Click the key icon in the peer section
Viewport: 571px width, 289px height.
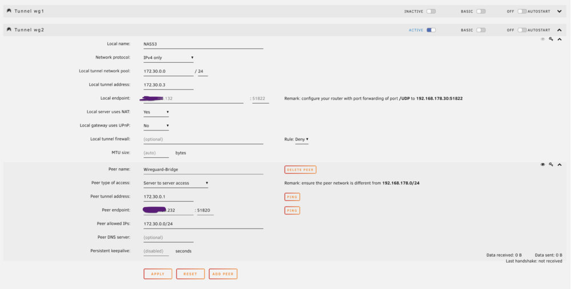coord(552,164)
